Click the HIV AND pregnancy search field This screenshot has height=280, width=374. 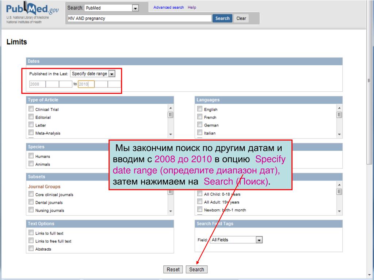[139, 18]
